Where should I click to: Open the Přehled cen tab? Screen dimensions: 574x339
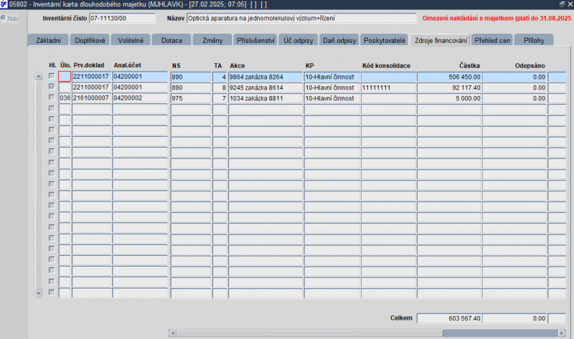pos(492,40)
